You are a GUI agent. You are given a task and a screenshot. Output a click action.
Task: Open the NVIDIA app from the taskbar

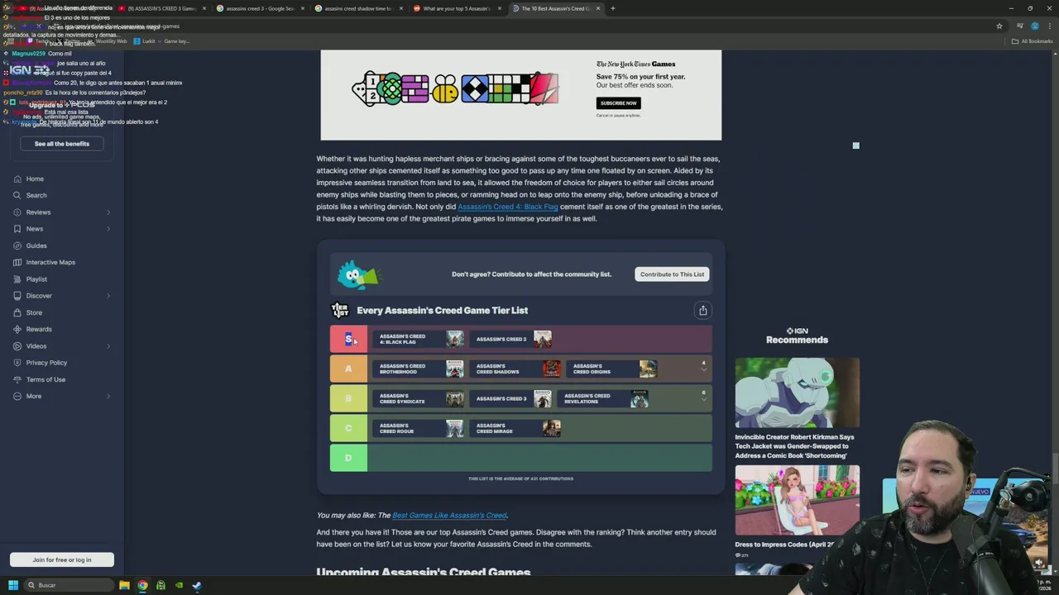coord(179,585)
